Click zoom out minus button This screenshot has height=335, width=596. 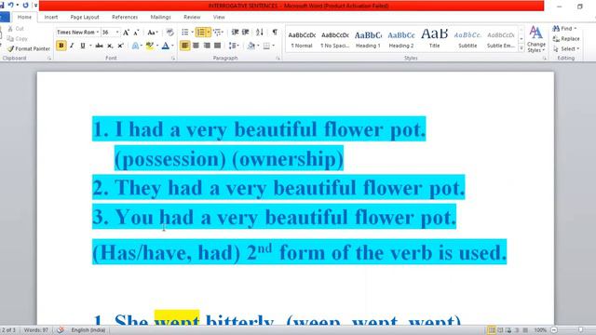554,330
